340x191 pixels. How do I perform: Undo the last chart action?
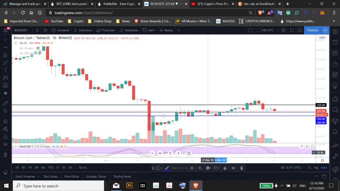click(179, 30)
